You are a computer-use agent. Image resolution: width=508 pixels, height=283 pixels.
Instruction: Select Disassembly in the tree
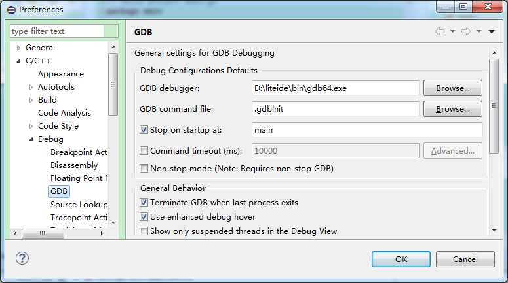[74, 165]
